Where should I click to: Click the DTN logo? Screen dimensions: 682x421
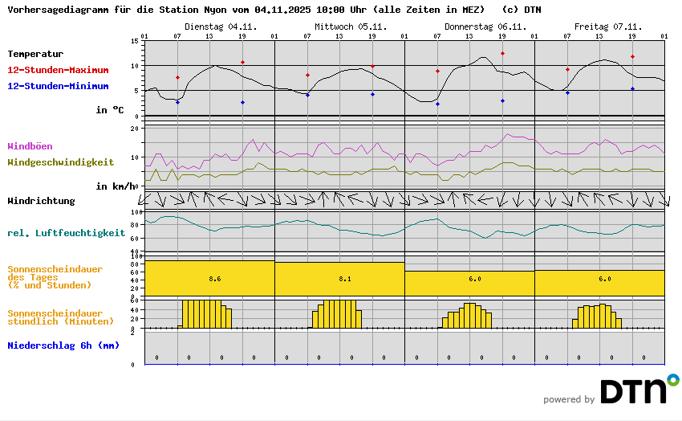(639, 390)
